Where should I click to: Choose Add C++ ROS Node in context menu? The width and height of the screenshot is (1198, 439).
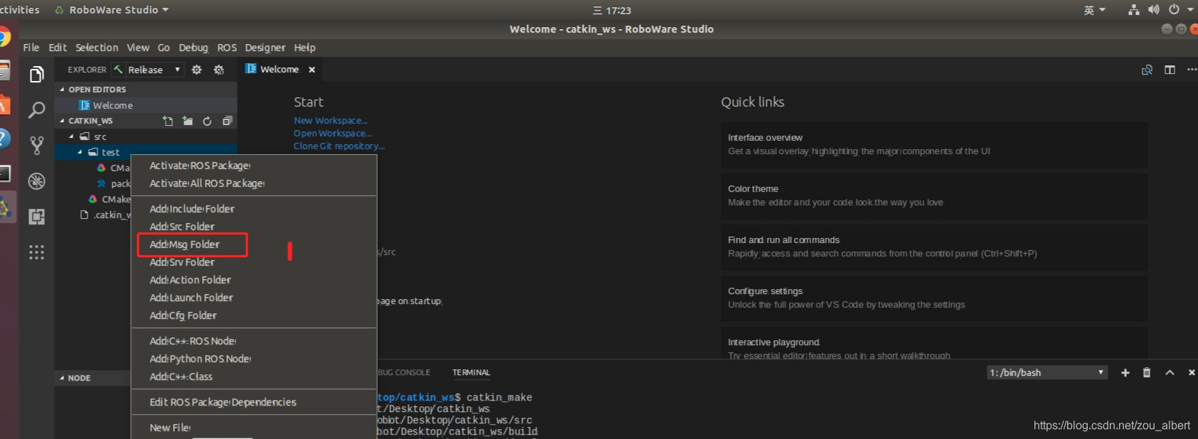click(x=254, y=341)
